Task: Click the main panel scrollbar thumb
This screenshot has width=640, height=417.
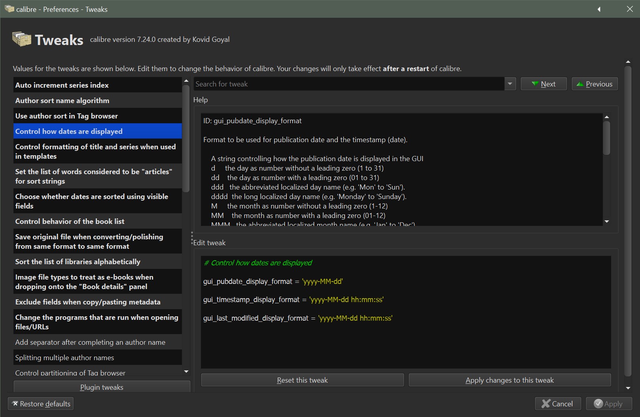Action: point(628,221)
